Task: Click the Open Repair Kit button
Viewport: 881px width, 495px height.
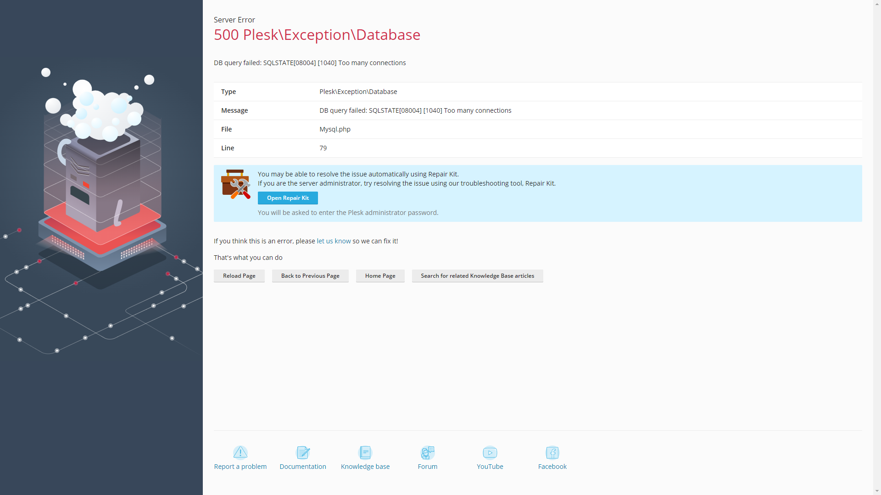Action: pyautogui.click(x=288, y=198)
